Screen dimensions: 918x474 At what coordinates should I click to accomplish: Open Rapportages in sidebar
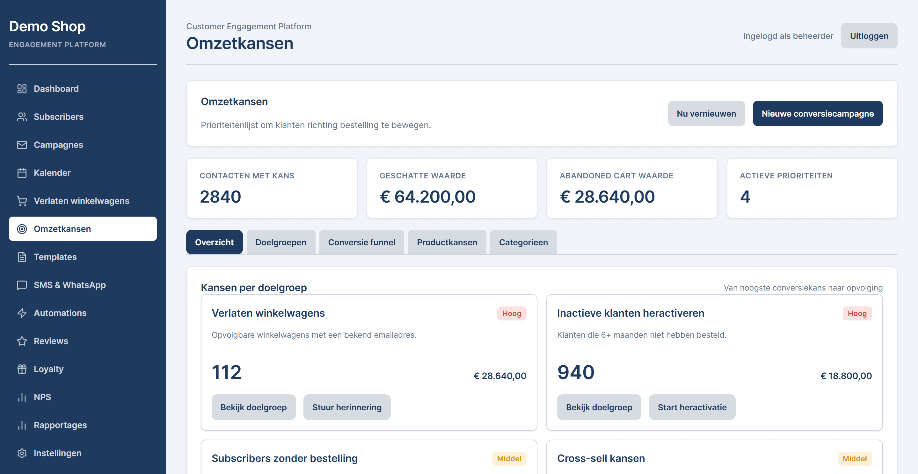click(x=83, y=425)
